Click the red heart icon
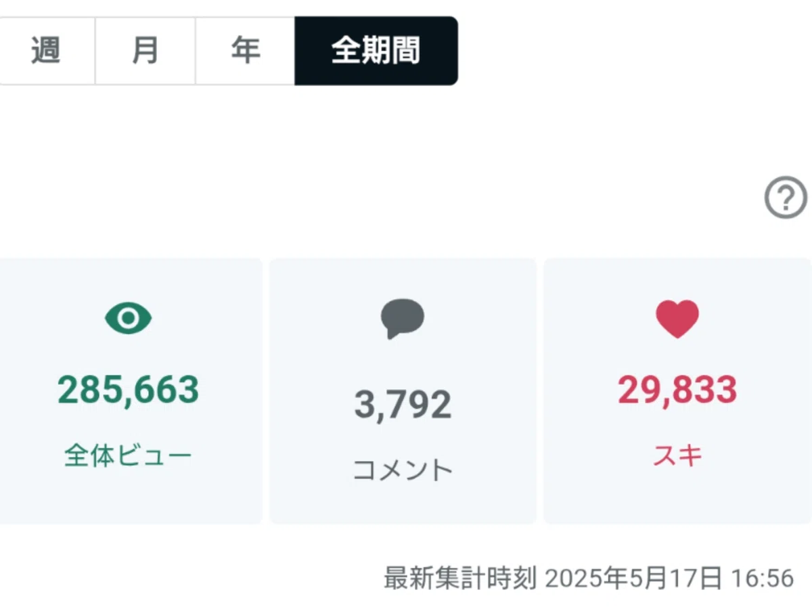Image resolution: width=812 pixels, height=609 pixels. pos(677,319)
